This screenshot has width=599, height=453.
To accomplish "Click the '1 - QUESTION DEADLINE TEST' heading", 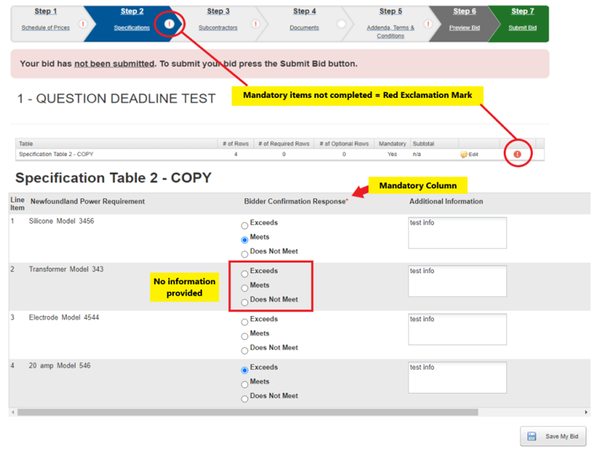I will 116,99.
